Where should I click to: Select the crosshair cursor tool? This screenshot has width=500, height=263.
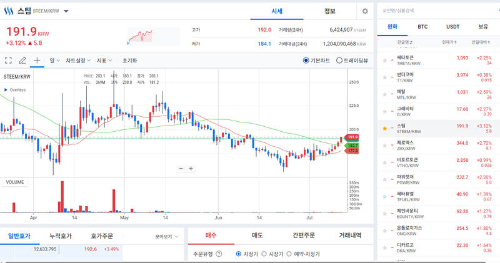click(37, 60)
